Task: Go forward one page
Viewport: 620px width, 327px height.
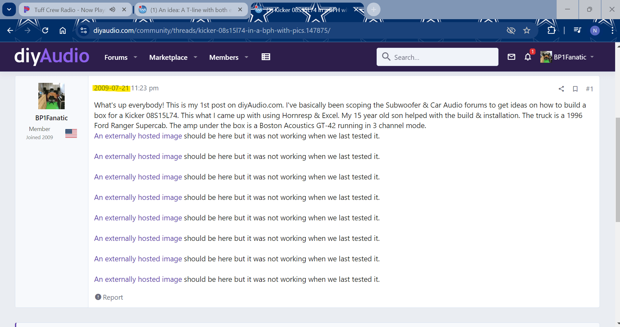Action: click(28, 31)
